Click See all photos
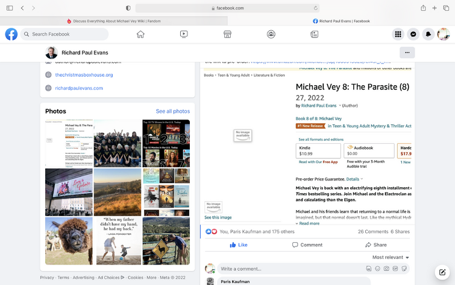This screenshot has height=285, width=455. coord(172,111)
